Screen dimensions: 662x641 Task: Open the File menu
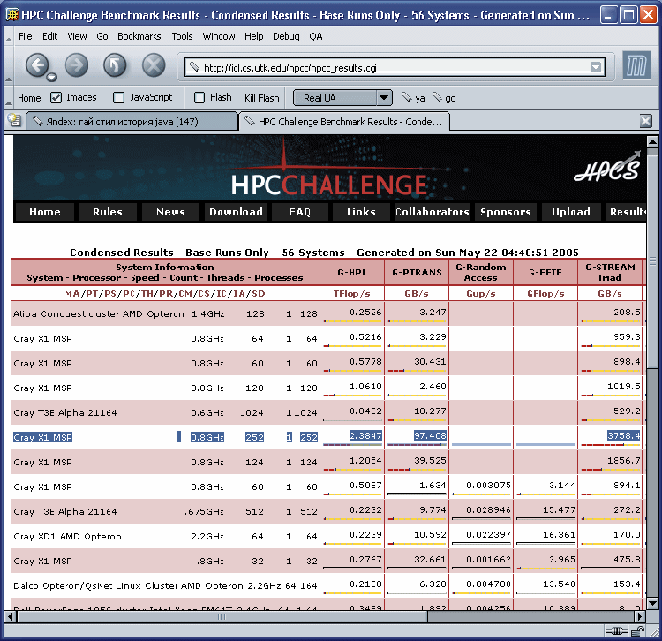(26, 37)
